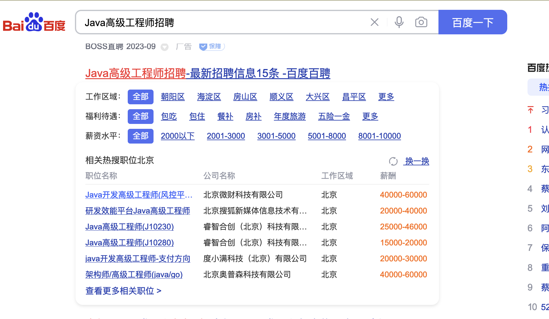Select 全部 in the benefits filter
Viewport: 549px width, 319px height.
click(140, 116)
